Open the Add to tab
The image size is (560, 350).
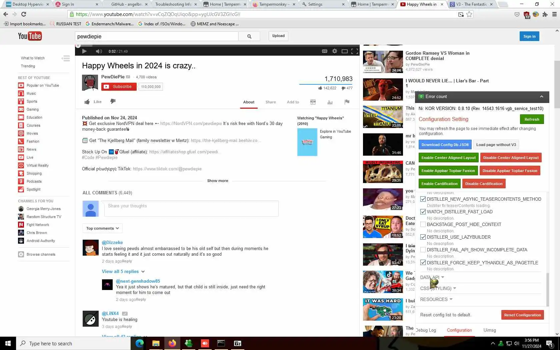pos(293,102)
